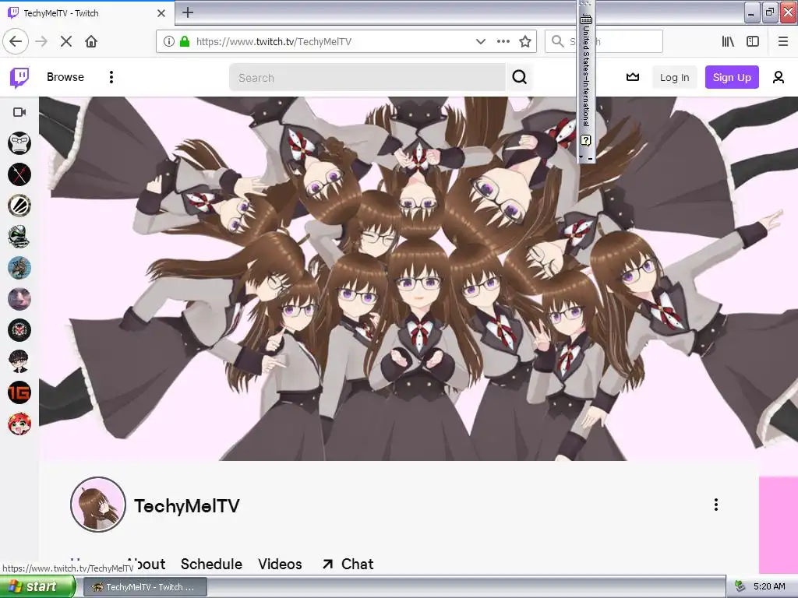Open the purple face avatar channel in the sidebar
Screen dimensions: 798x598
click(x=19, y=299)
